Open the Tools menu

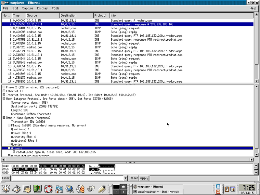coord(55,8)
